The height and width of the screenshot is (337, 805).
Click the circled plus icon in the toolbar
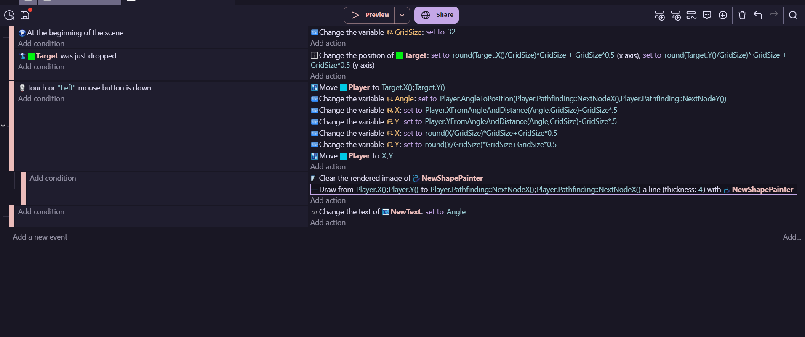point(723,16)
